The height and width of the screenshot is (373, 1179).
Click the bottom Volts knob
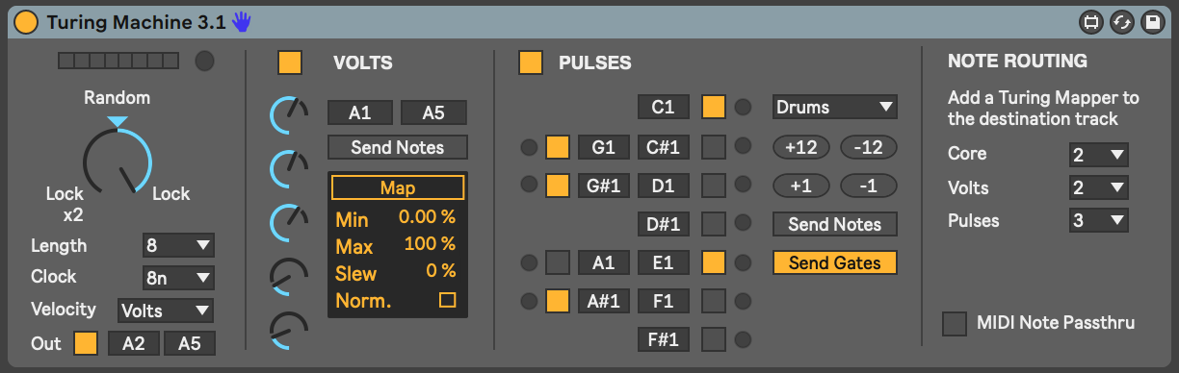click(x=289, y=331)
